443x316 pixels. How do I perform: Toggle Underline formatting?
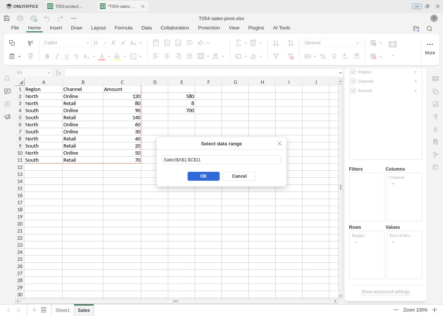(67, 56)
